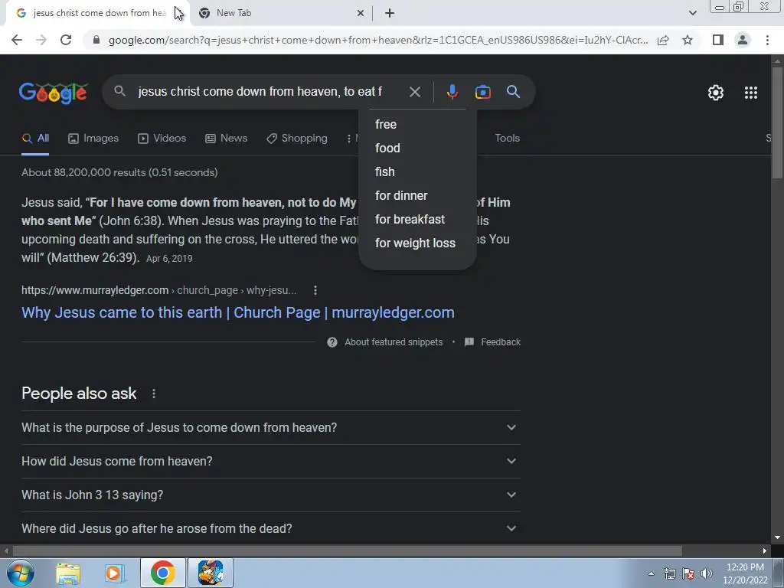Click the Google holiday logo
This screenshot has height=588, width=784.
pyautogui.click(x=54, y=93)
